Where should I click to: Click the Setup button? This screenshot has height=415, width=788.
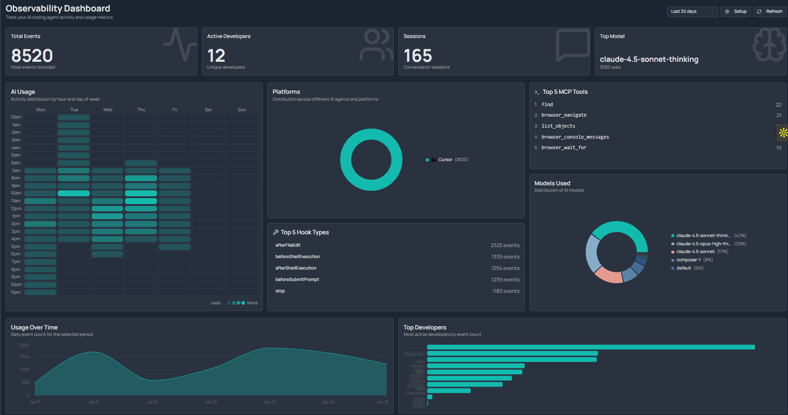click(x=736, y=11)
